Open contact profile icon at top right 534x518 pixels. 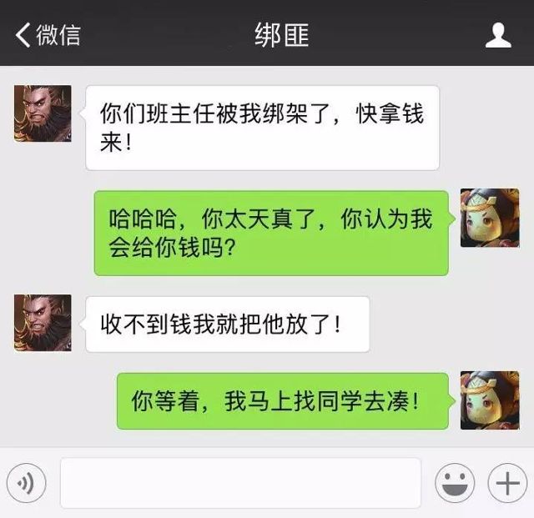coord(498,35)
